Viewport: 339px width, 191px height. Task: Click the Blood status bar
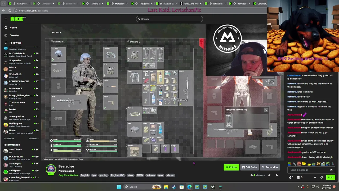(68, 141)
